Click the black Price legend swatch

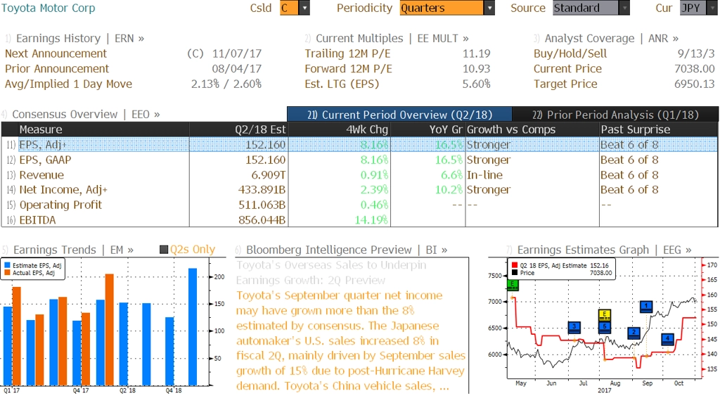point(514,273)
